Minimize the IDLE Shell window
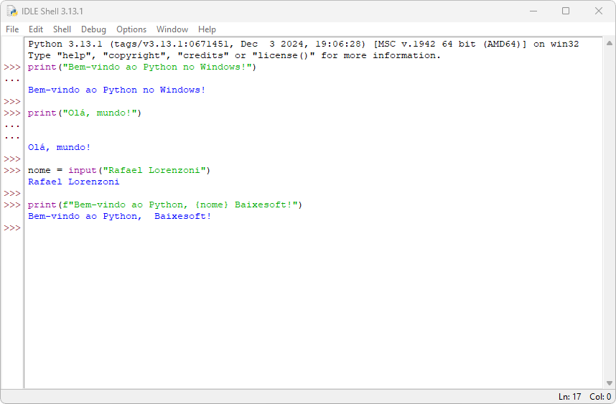This screenshot has width=616, height=404. [x=533, y=11]
